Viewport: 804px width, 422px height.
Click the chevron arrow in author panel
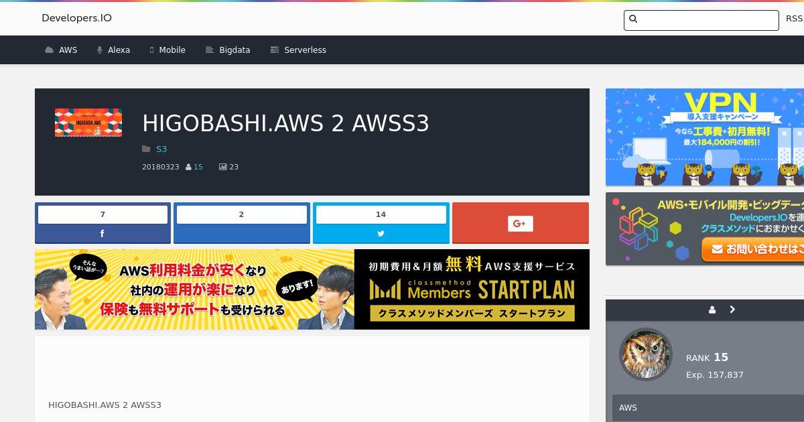pos(732,309)
